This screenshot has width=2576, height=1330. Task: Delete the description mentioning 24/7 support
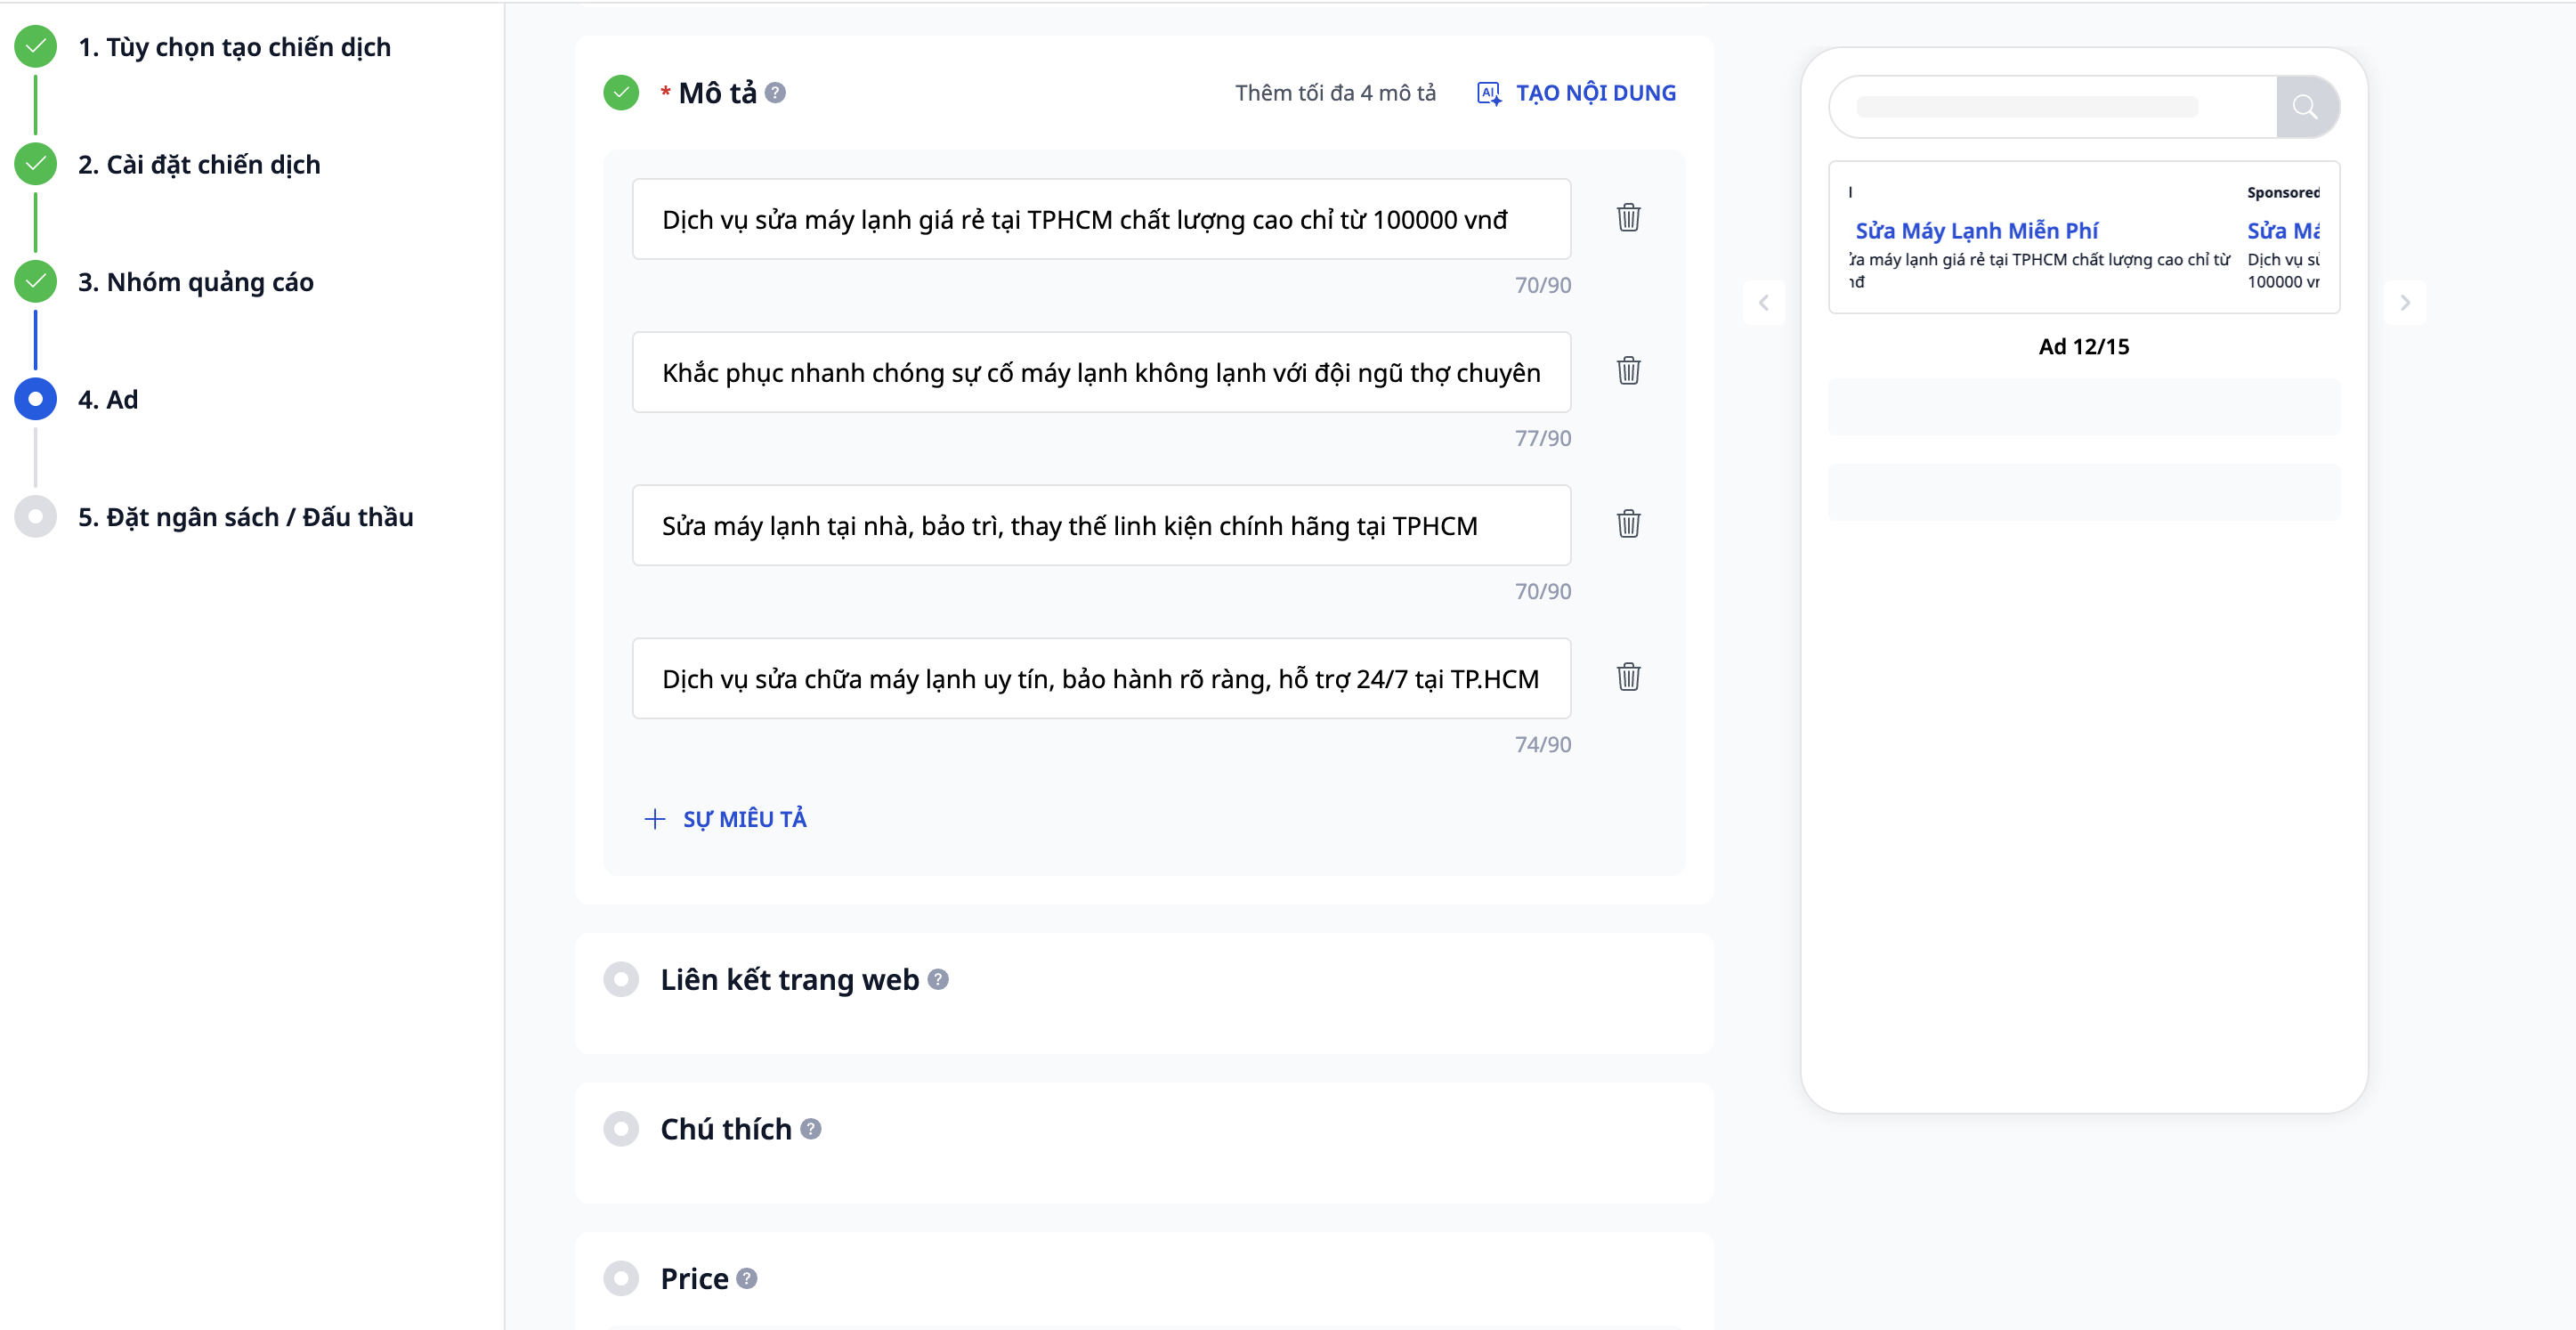pyautogui.click(x=1628, y=677)
